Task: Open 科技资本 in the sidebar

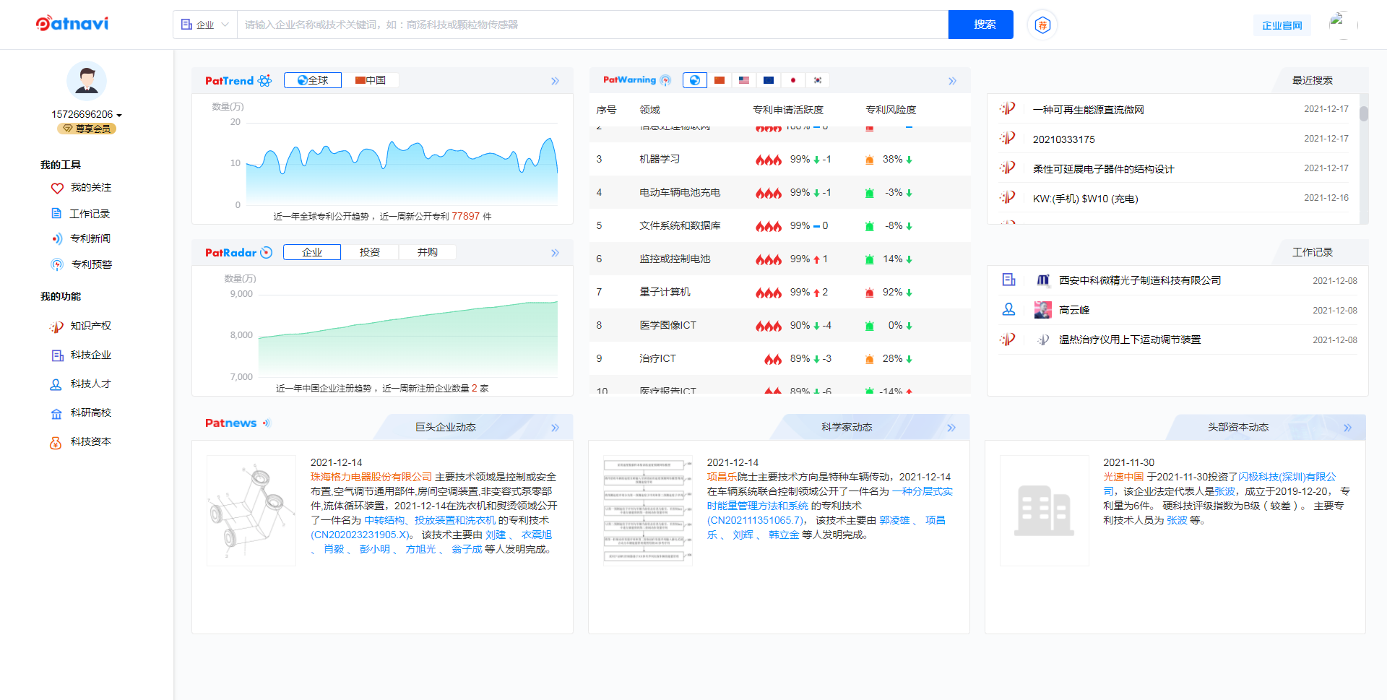Action: tap(92, 441)
